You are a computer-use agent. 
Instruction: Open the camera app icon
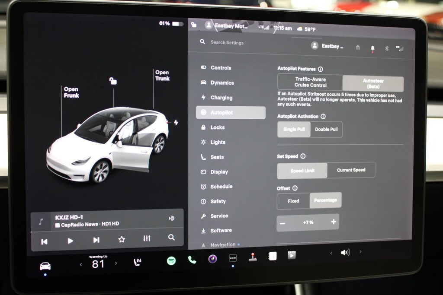click(x=212, y=259)
